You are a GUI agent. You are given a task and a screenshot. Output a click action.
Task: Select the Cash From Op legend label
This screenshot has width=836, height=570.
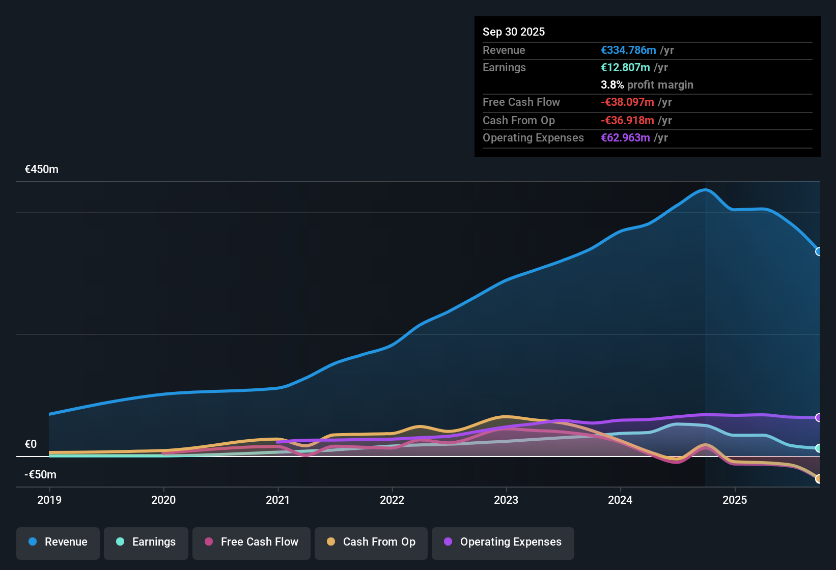(x=379, y=542)
